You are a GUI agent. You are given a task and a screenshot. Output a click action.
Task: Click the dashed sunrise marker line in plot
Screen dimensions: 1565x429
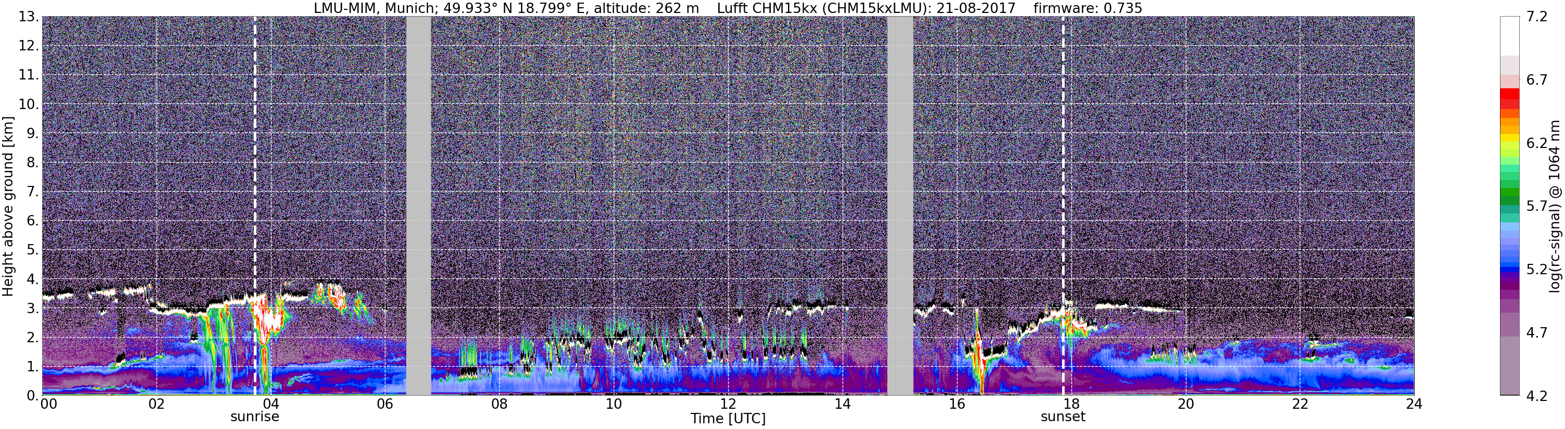pyautogui.click(x=254, y=206)
